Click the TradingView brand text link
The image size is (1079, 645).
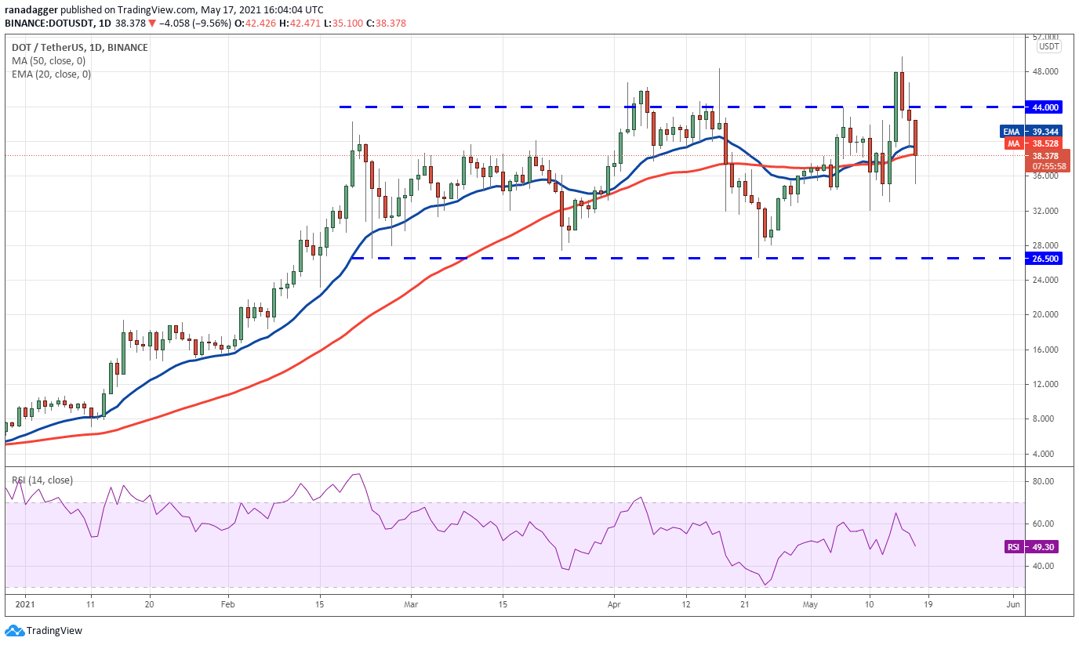click(54, 631)
